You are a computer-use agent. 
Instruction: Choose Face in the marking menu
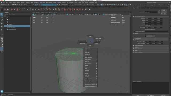(x=90, y=46)
